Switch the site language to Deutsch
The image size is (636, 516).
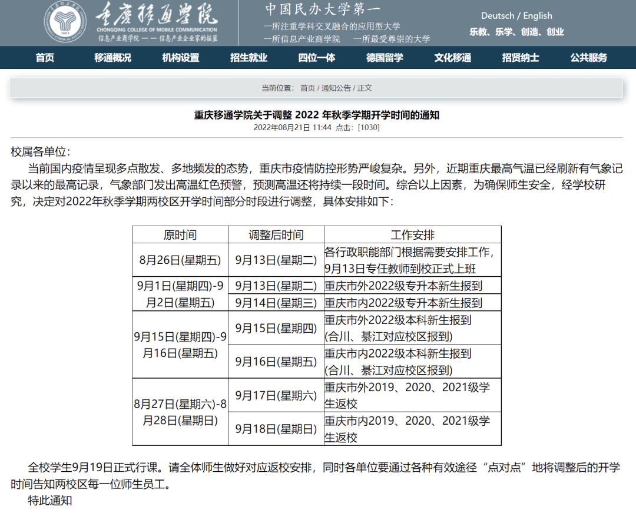click(x=498, y=15)
